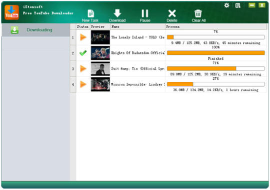The width and height of the screenshot is (270, 190).
Task: Click the Status column header
Action: click(x=82, y=26)
